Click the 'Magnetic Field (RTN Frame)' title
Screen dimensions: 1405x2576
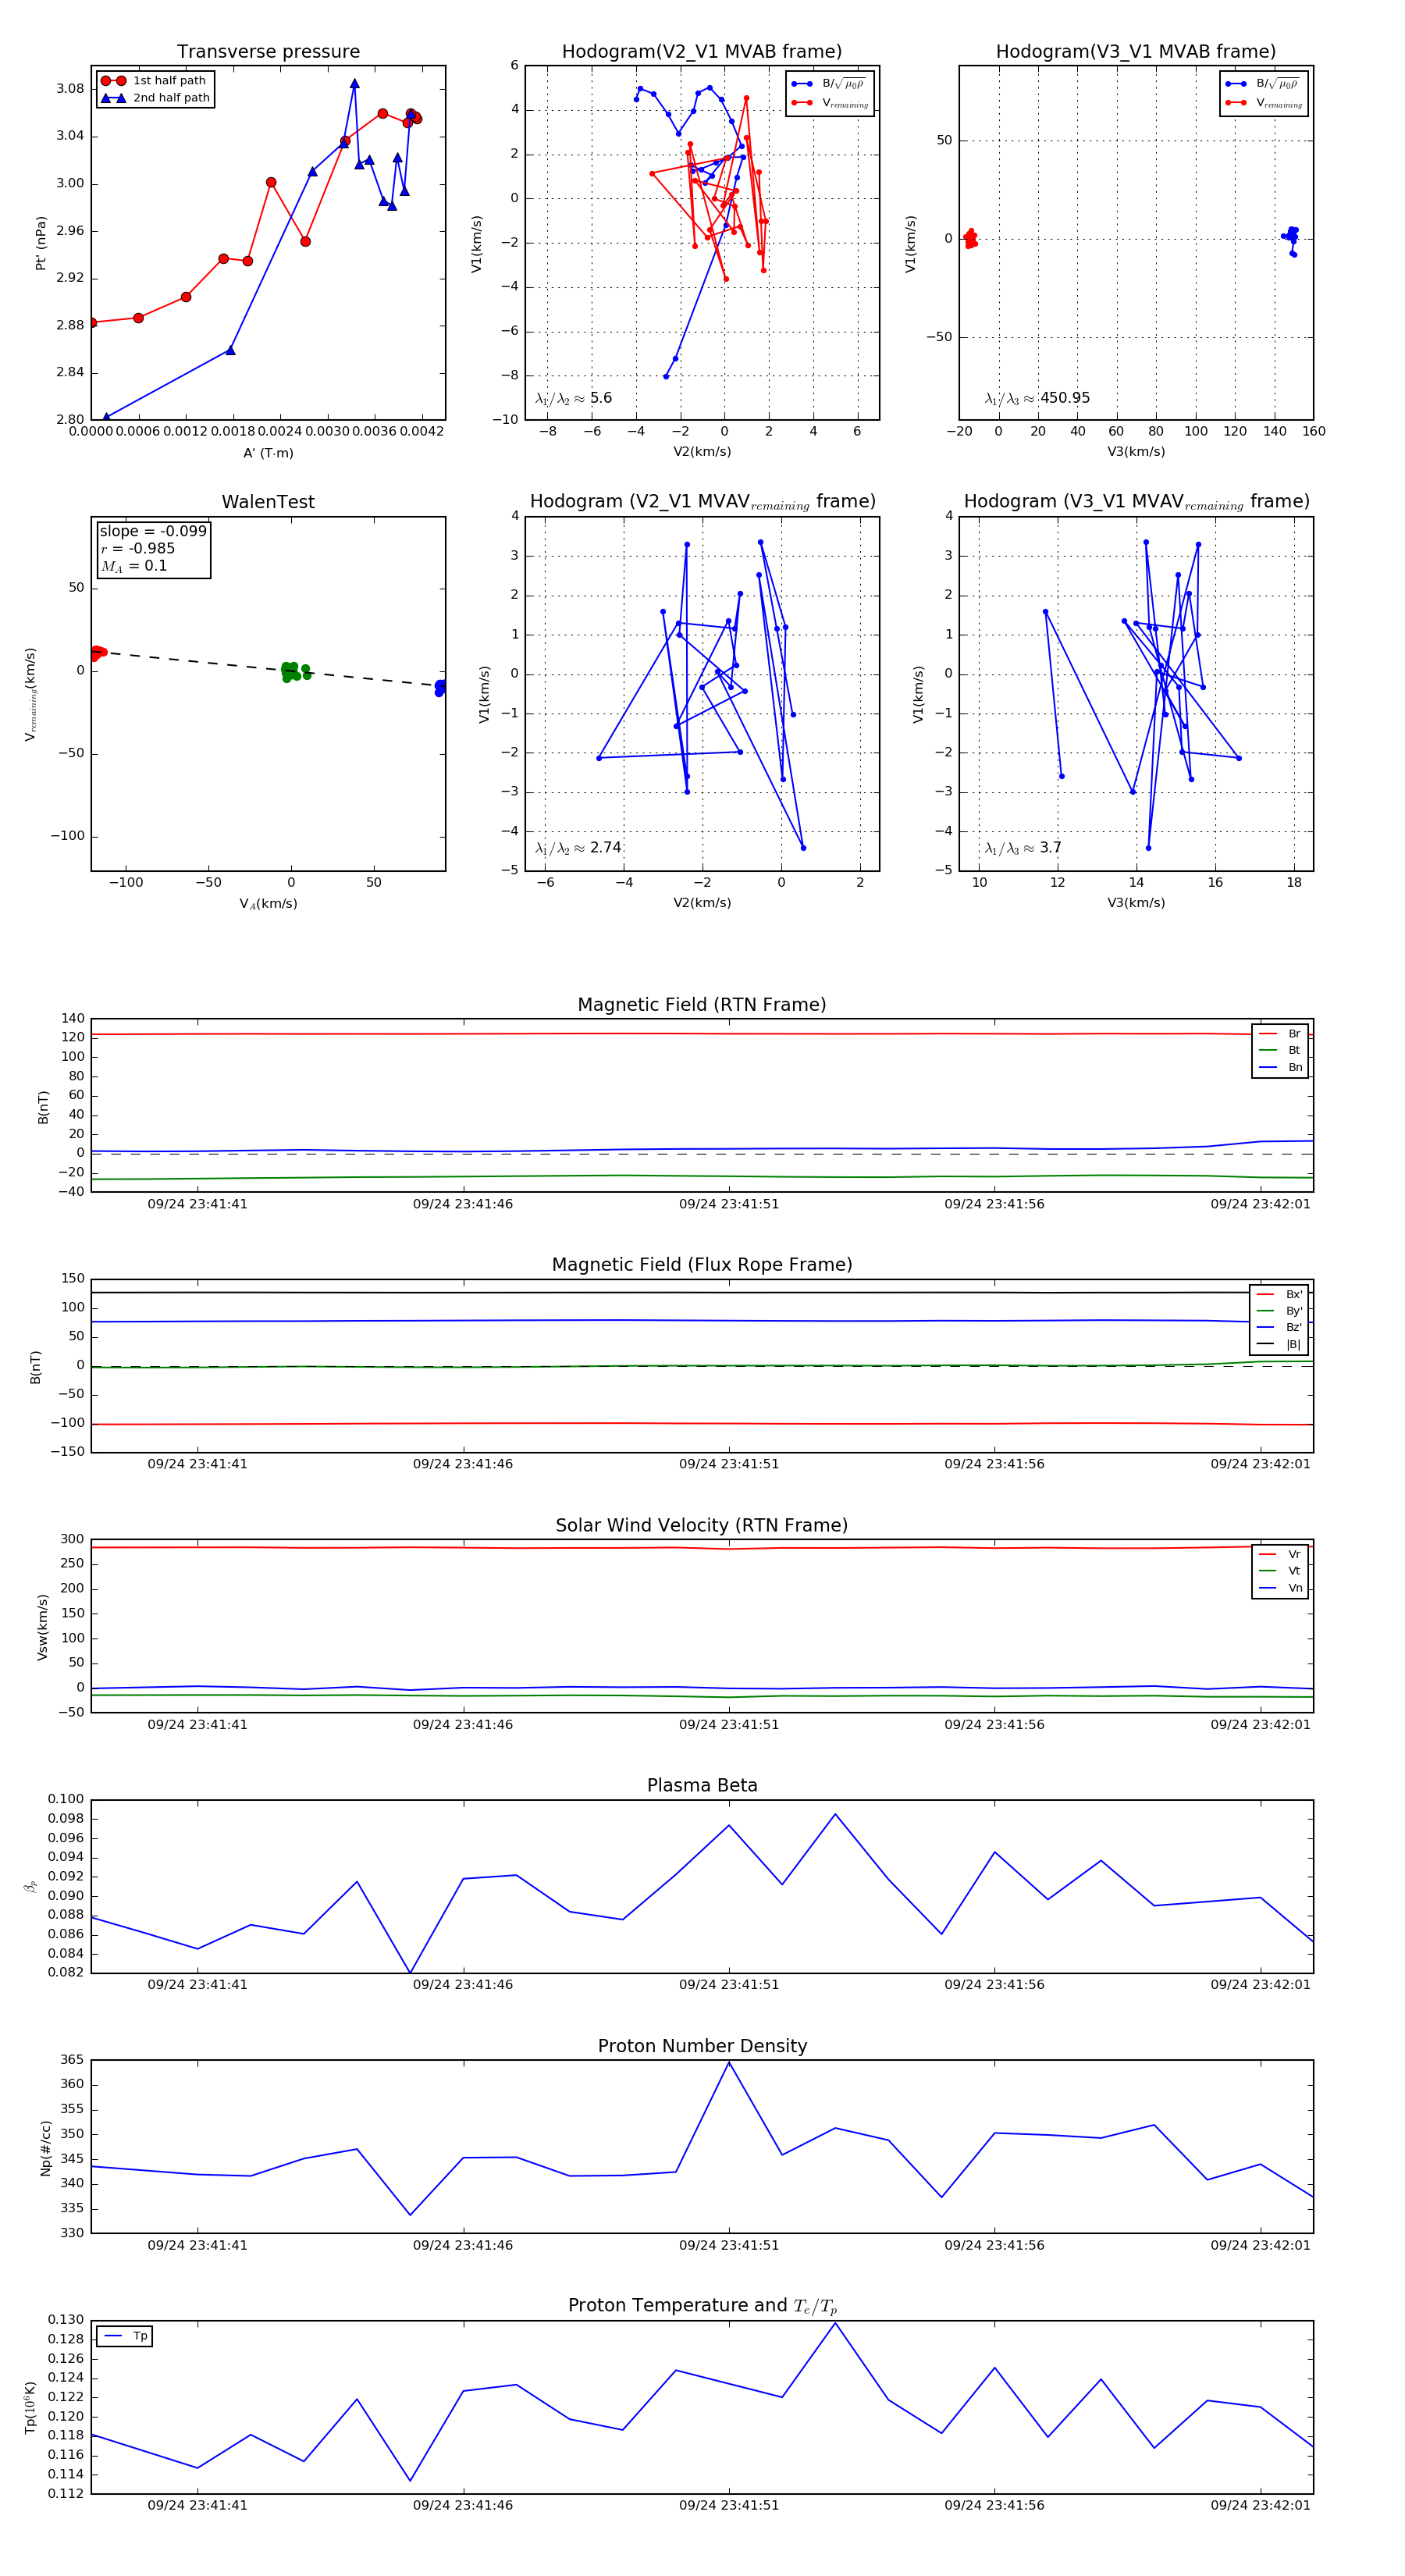[702, 1005]
